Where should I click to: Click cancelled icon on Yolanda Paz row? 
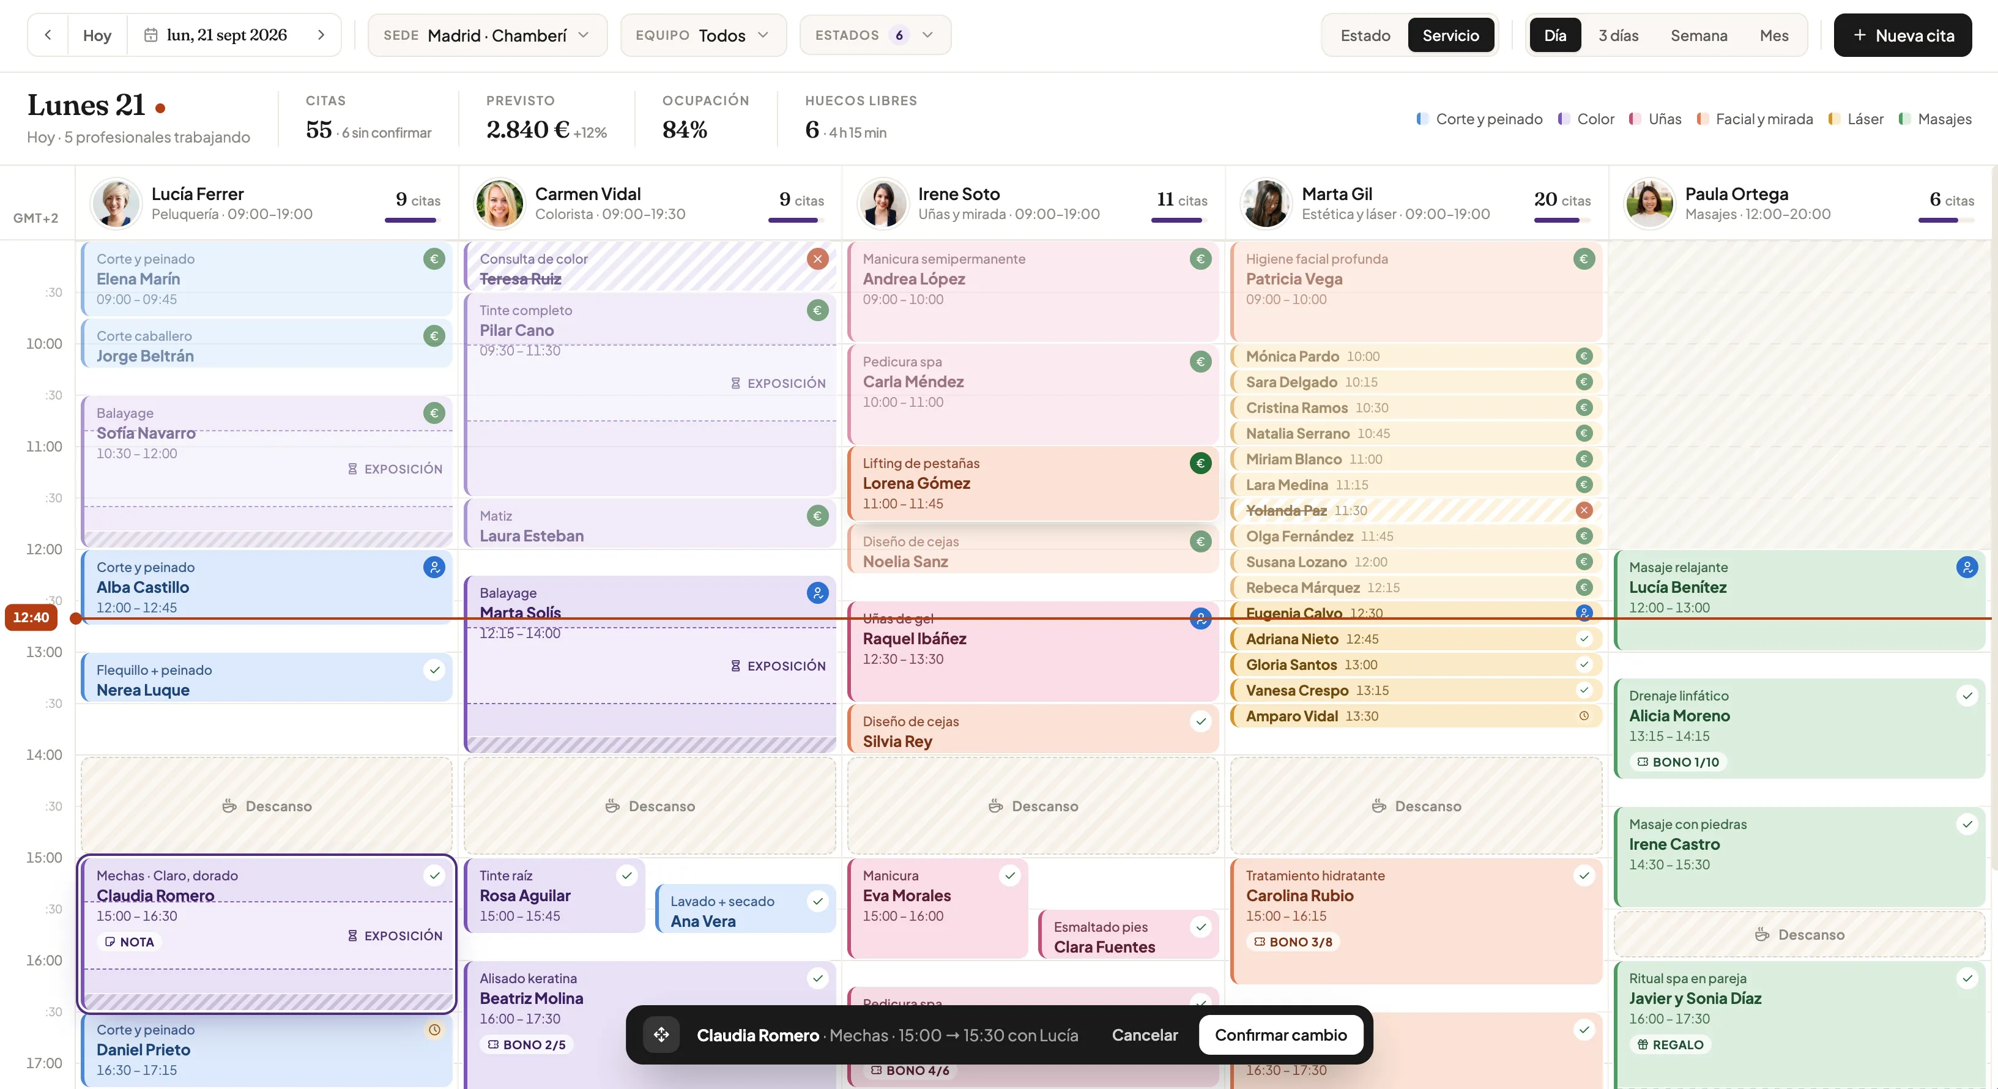(x=1584, y=510)
